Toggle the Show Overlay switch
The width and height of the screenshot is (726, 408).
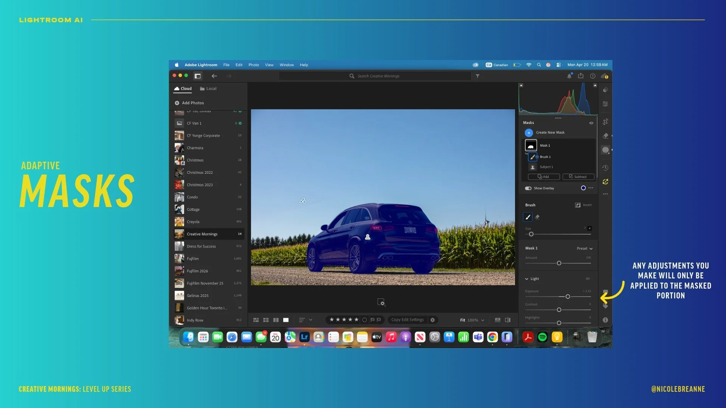528,188
